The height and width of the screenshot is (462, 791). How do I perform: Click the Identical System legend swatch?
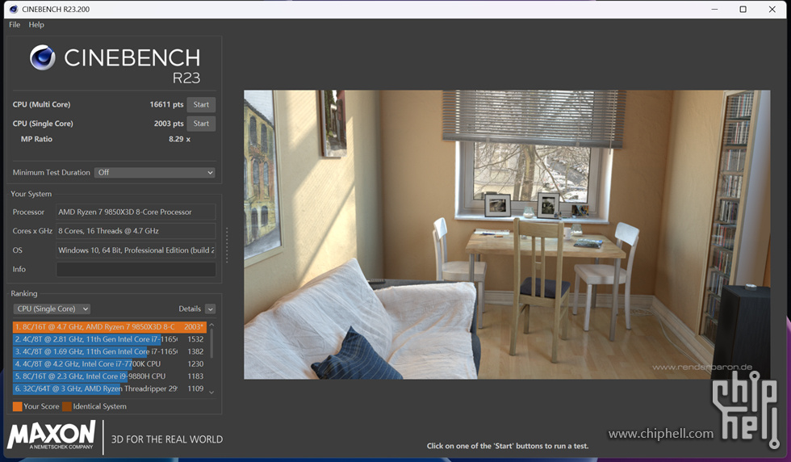point(67,406)
